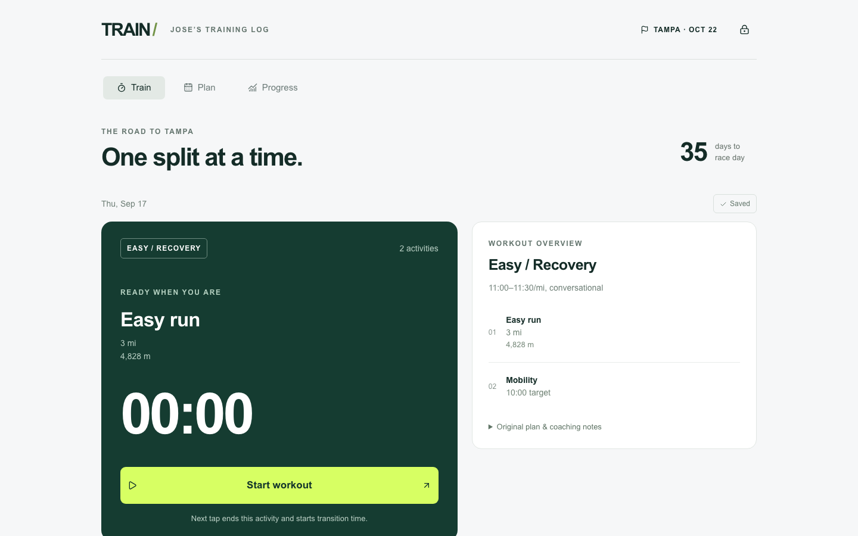Screen dimensions: 858x536
Task: Click the '10:00 target' text
Action: pos(529,392)
